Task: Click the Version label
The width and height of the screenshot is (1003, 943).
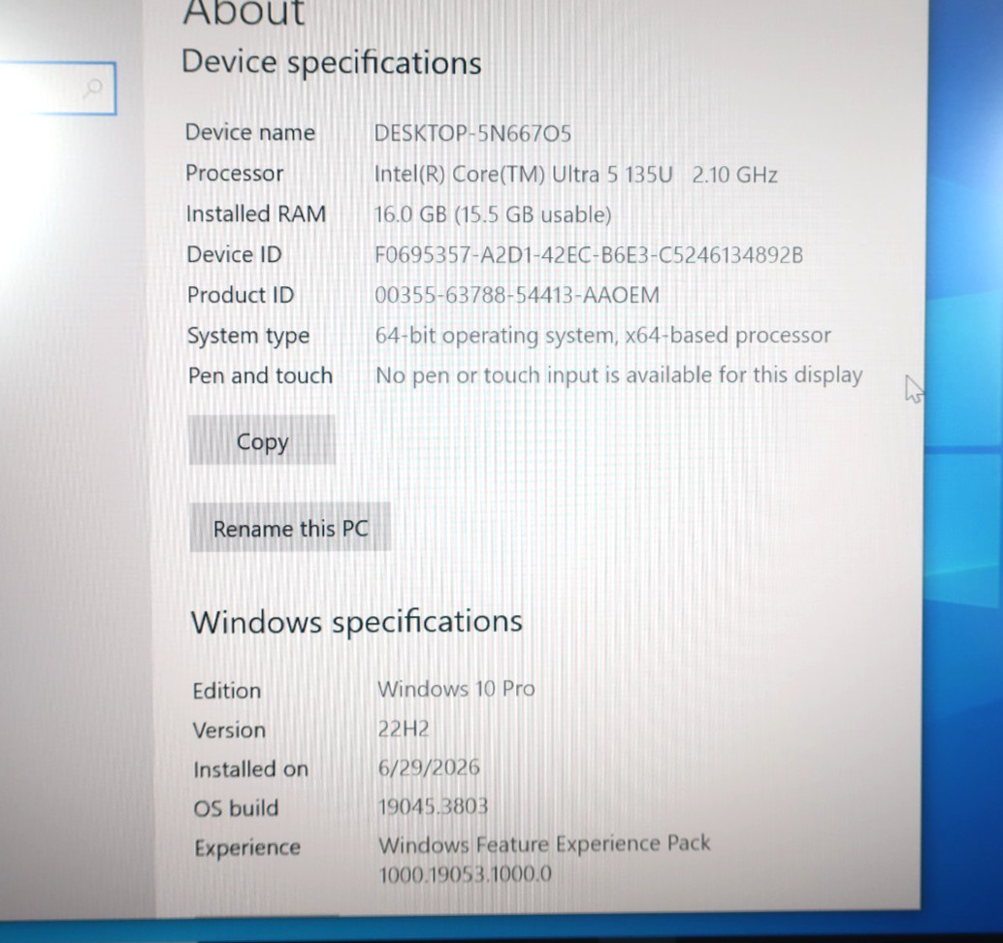Action: coord(229,730)
